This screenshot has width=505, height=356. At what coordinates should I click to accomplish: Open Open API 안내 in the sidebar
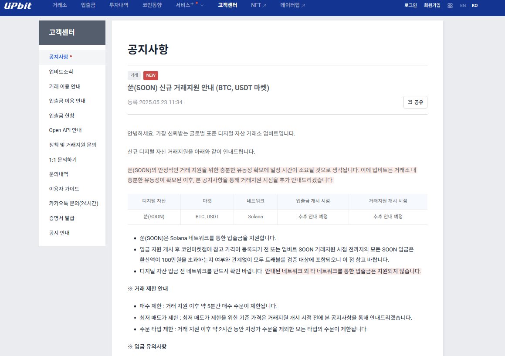coord(72,130)
